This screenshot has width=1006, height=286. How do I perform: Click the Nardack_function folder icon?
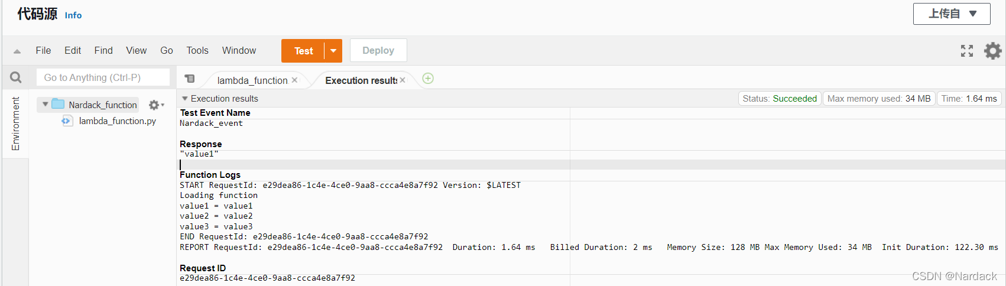[x=58, y=104]
